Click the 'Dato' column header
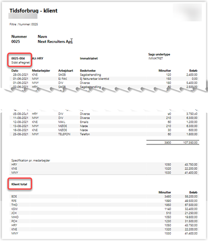This screenshot has height=241, width=208. click(x=15, y=71)
